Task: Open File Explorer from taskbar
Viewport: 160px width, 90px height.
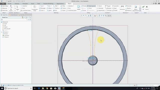Action: [43, 88]
